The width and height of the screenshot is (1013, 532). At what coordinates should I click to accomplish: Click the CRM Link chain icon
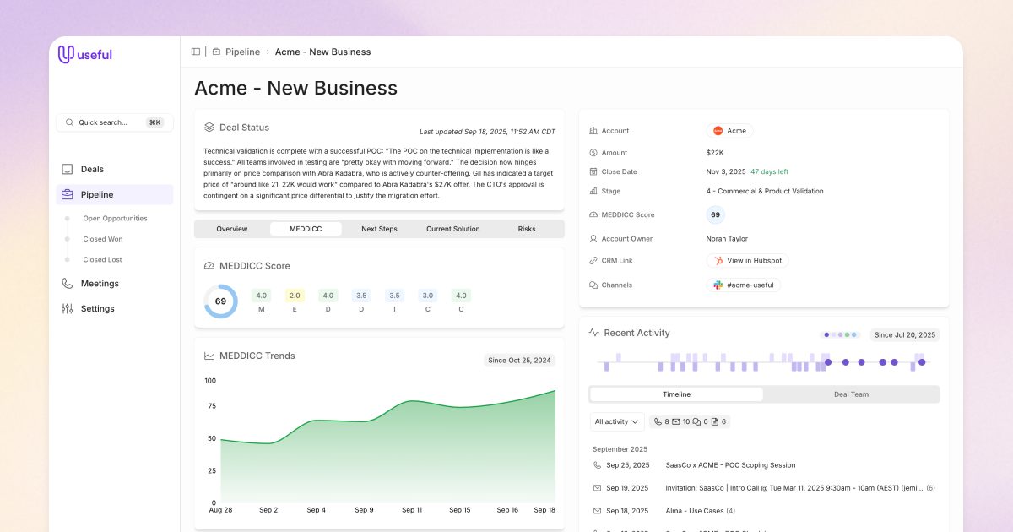point(593,261)
